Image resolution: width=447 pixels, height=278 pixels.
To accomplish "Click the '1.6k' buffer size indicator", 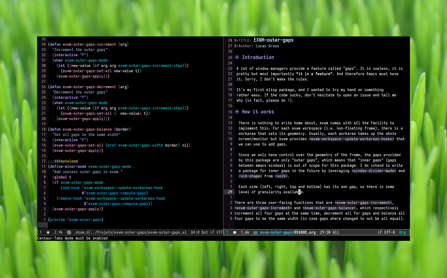I will (x=245, y=232).
